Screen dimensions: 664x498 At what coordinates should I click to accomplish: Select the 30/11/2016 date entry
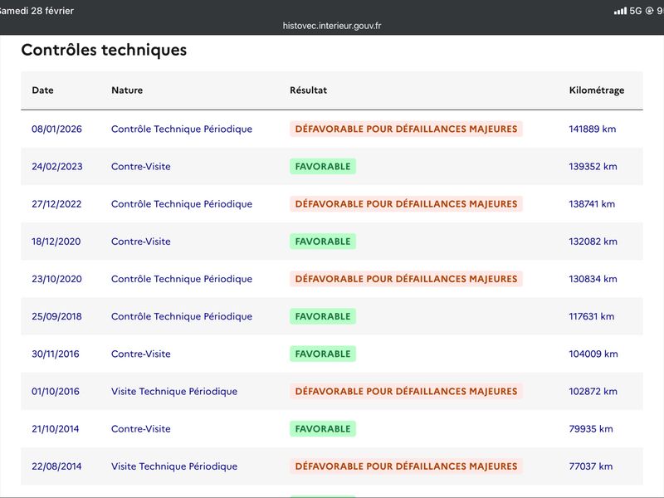(x=56, y=354)
